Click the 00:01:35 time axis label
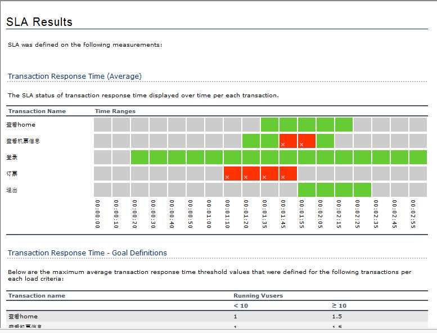Screen dimensions: 437x333 click(265, 214)
